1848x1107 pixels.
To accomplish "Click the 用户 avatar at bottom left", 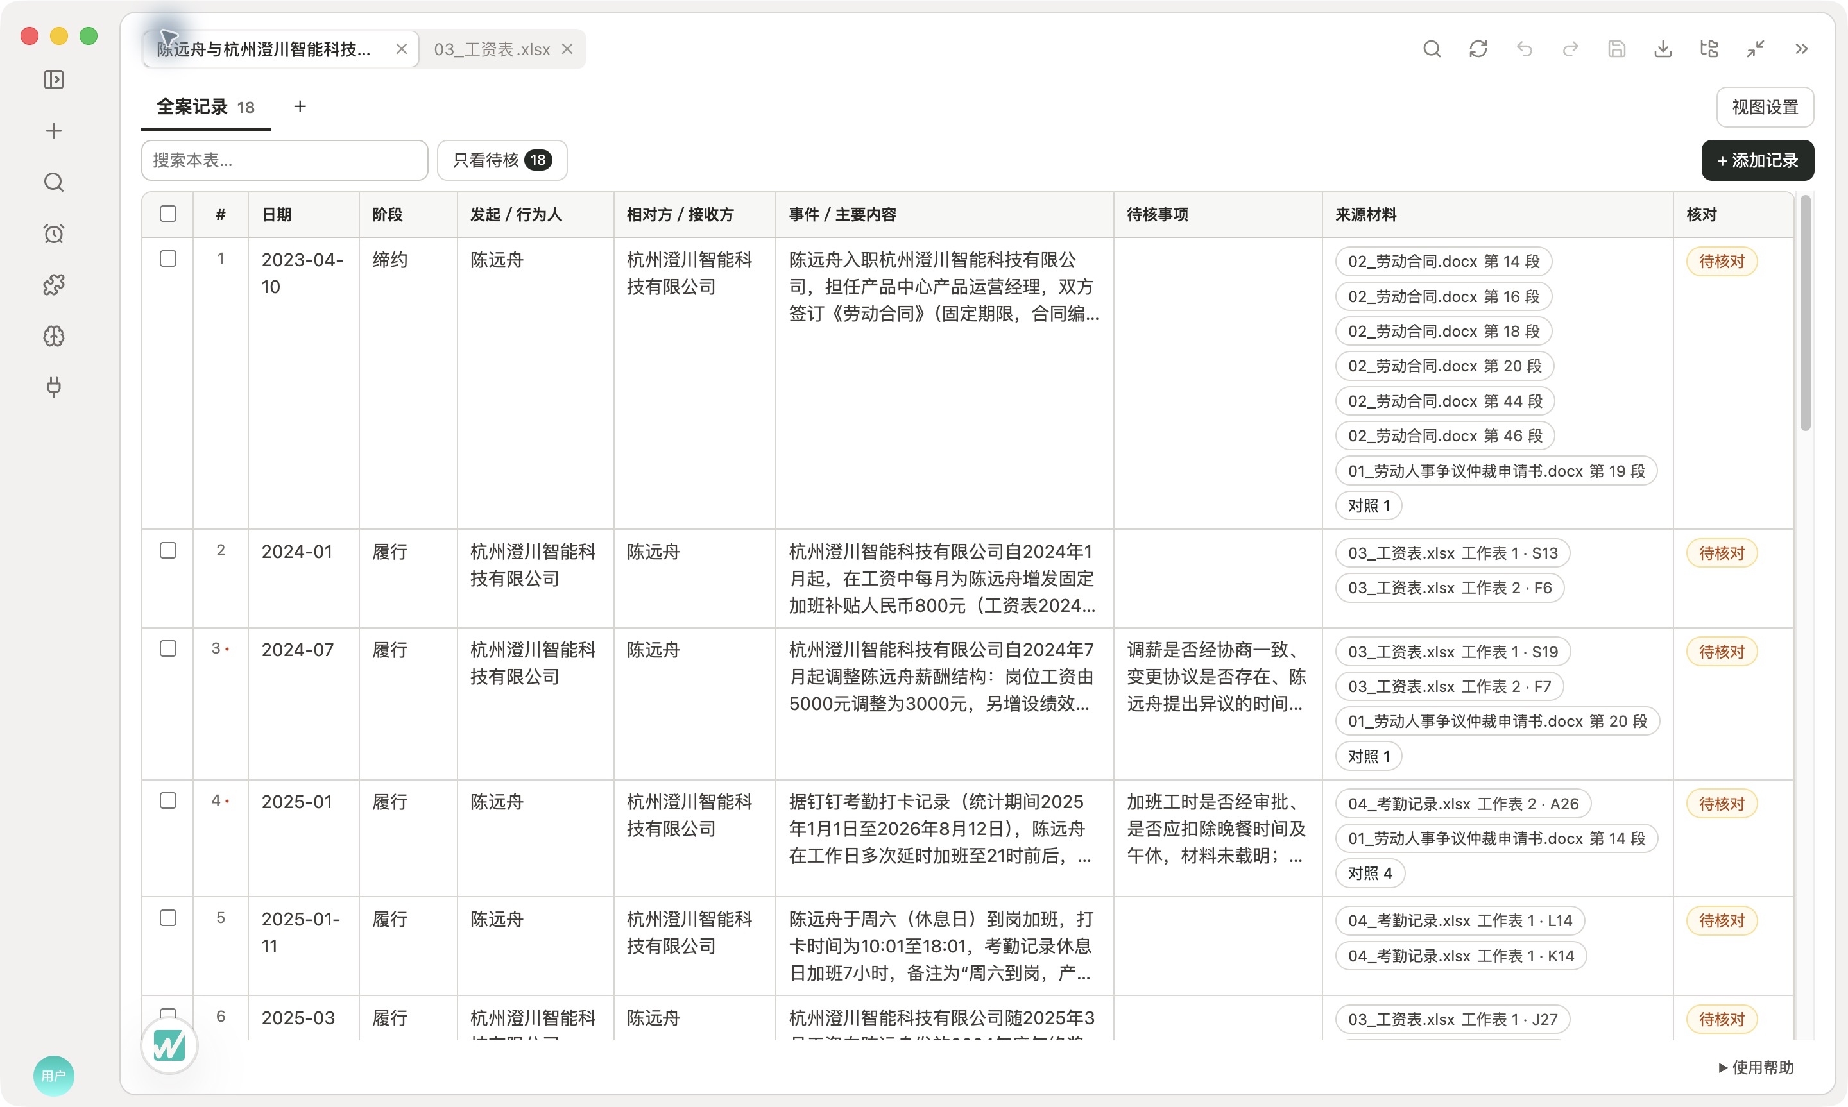I will 54,1076.
